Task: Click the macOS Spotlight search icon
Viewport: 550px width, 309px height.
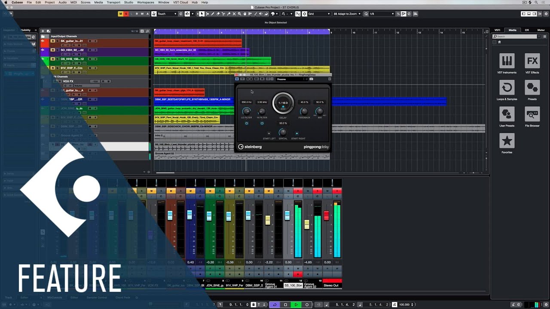Action: click(537, 2)
